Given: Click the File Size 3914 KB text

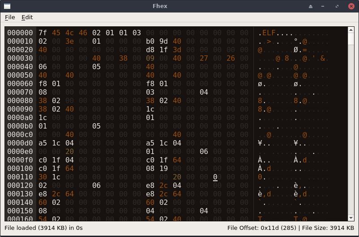Looking at the screenshot, I should 328,228.
